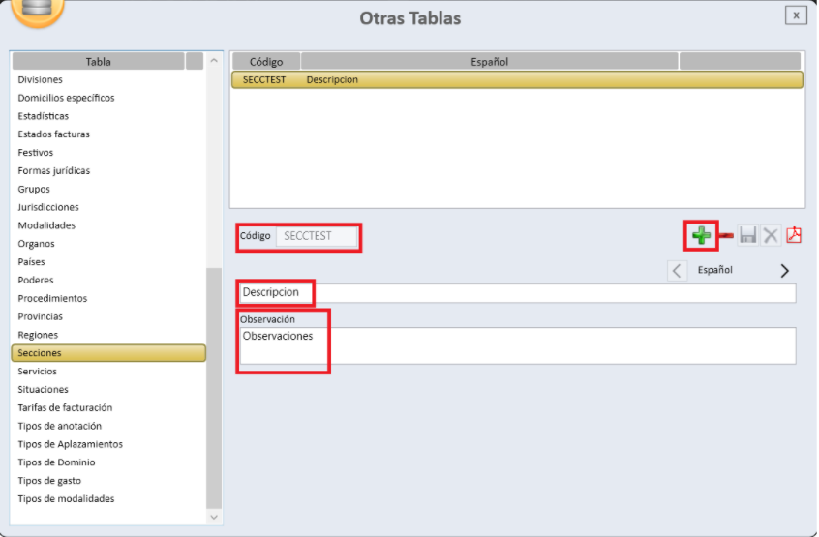Go to previous language with left chevron

point(678,271)
